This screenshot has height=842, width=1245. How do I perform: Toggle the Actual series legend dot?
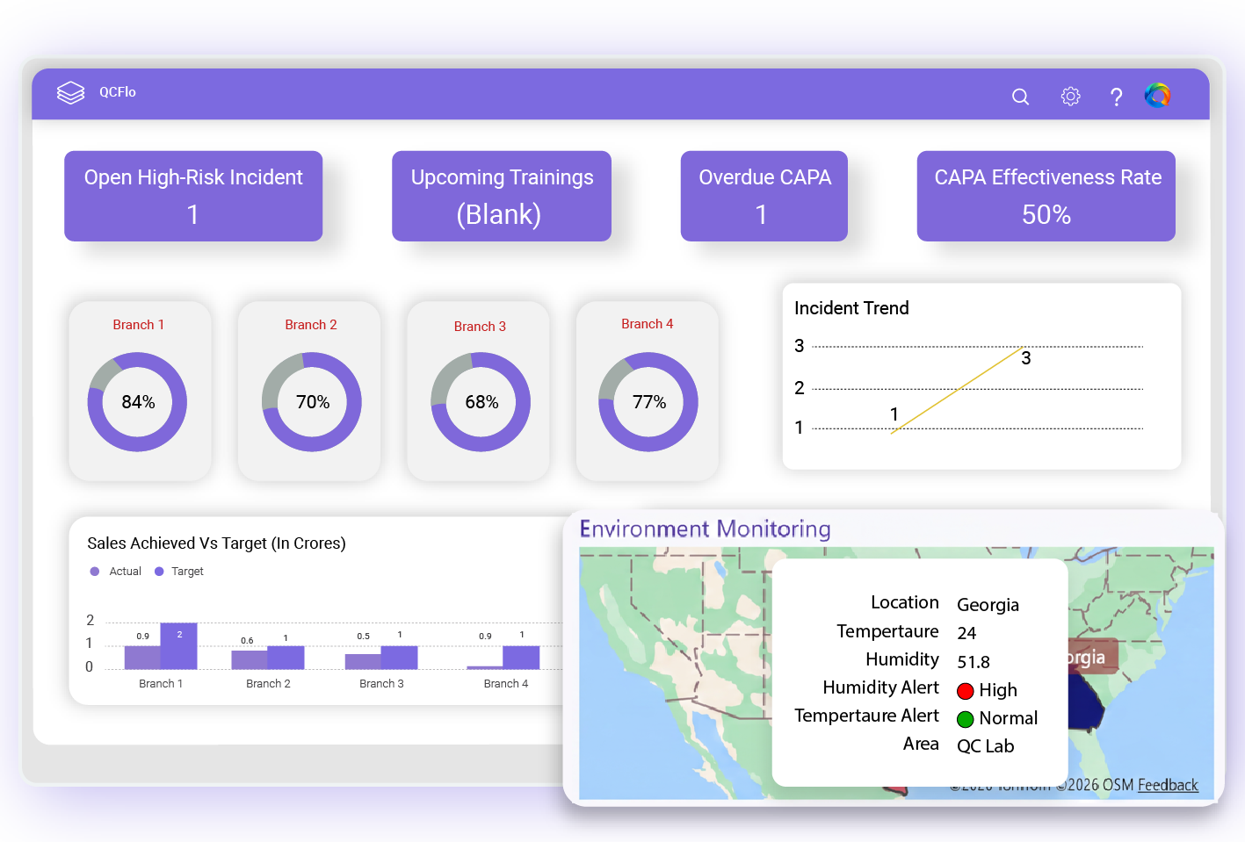95,572
